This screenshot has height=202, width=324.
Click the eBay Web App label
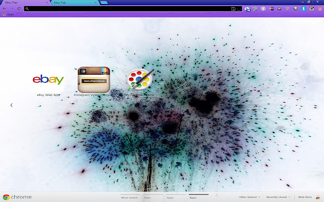pos(48,95)
